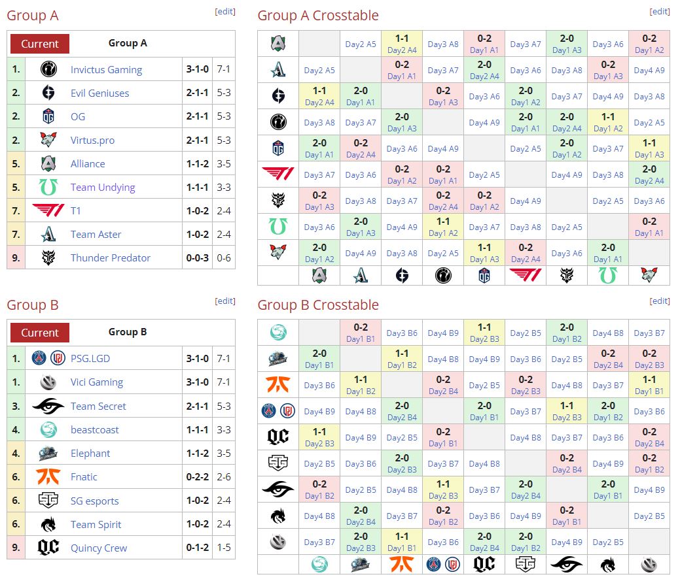Open the Vici Gaming team link
The image size is (680, 581).
click(x=97, y=382)
